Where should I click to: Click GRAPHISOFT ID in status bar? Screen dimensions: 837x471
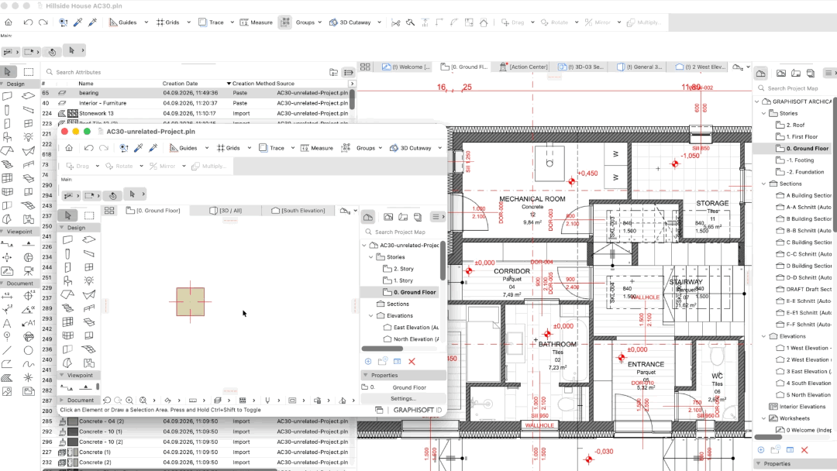pos(418,411)
